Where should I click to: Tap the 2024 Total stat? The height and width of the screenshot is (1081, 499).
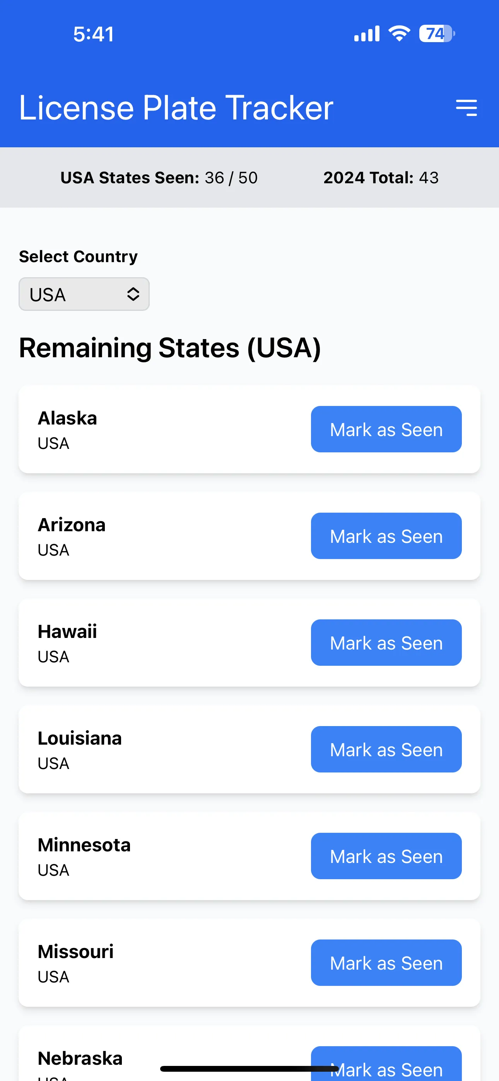pos(381,178)
